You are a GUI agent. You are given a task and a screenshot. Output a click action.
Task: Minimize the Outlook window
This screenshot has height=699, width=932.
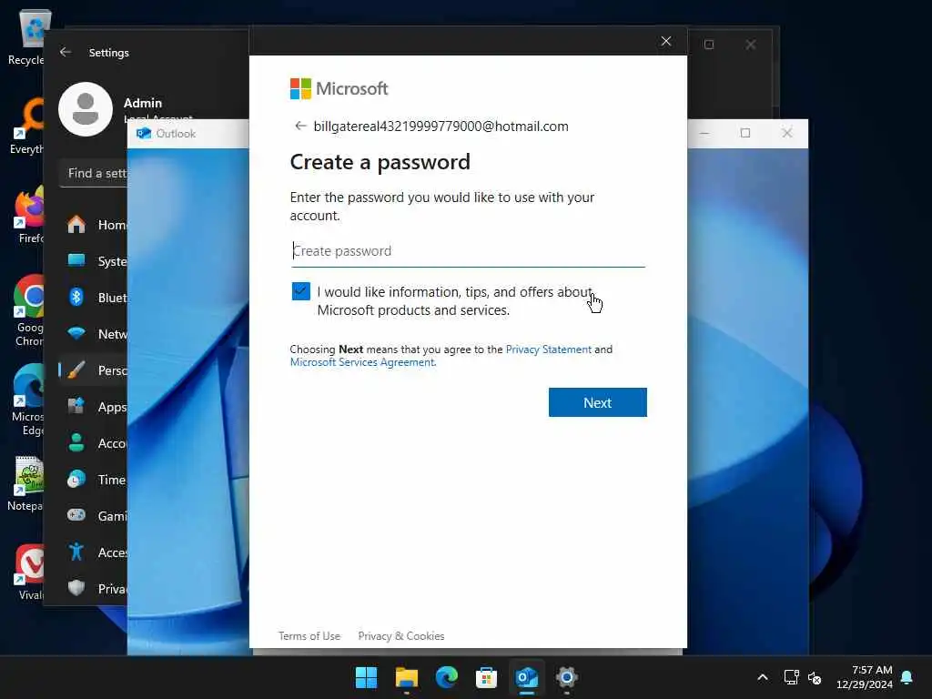click(x=704, y=133)
